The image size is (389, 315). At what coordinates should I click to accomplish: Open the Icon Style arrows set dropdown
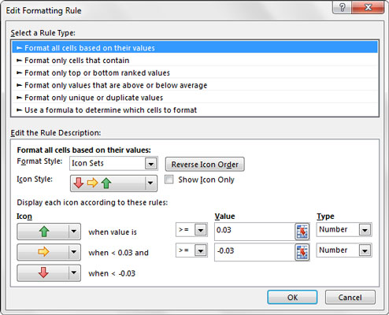click(x=113, y=183)
